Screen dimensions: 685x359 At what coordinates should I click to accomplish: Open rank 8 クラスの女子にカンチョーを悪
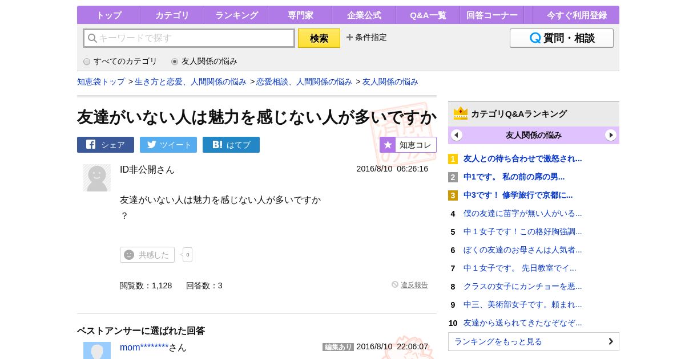(x=523, y=287)
